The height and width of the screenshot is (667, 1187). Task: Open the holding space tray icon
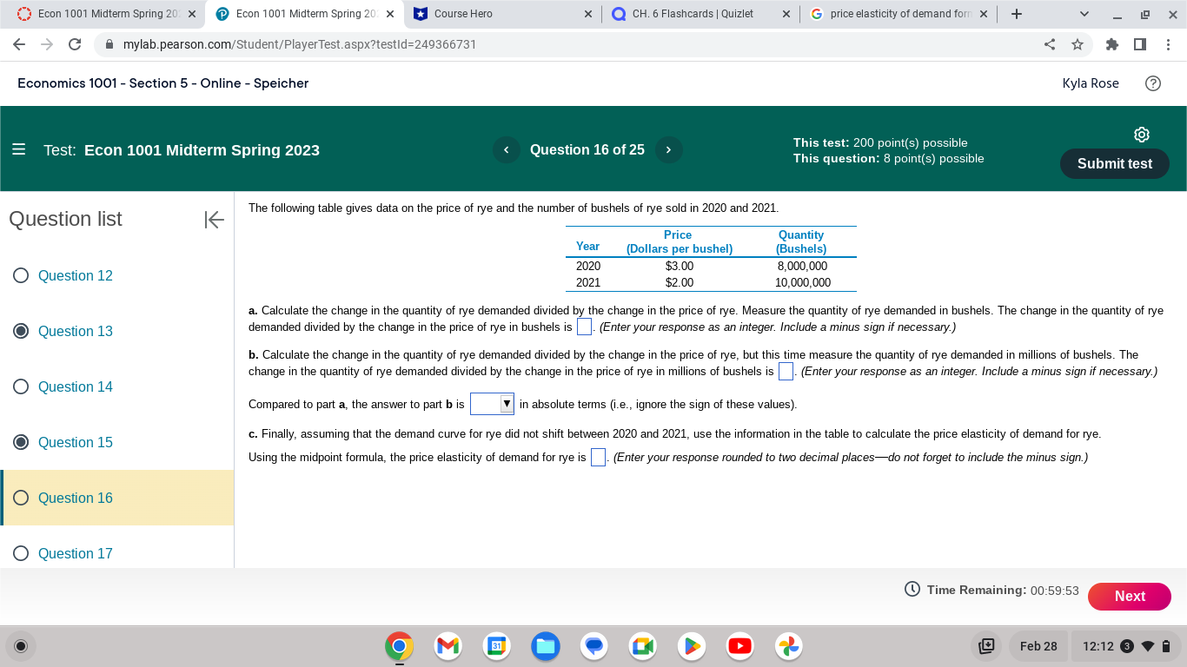pos(986,646)
